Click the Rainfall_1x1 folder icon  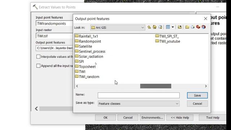click(x=77, y=36)
